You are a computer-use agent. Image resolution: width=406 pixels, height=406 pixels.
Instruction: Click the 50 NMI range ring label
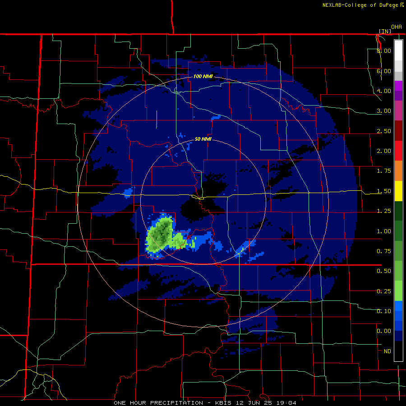point(203,139)
